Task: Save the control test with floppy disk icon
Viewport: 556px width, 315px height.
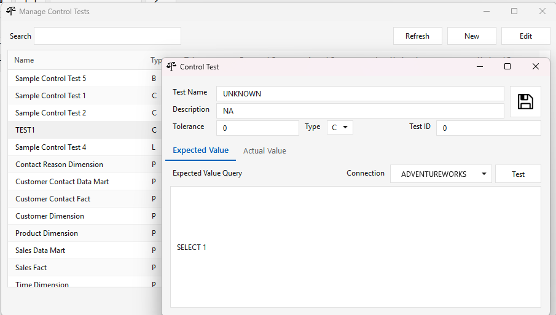Action: click(x=525, y=102)
